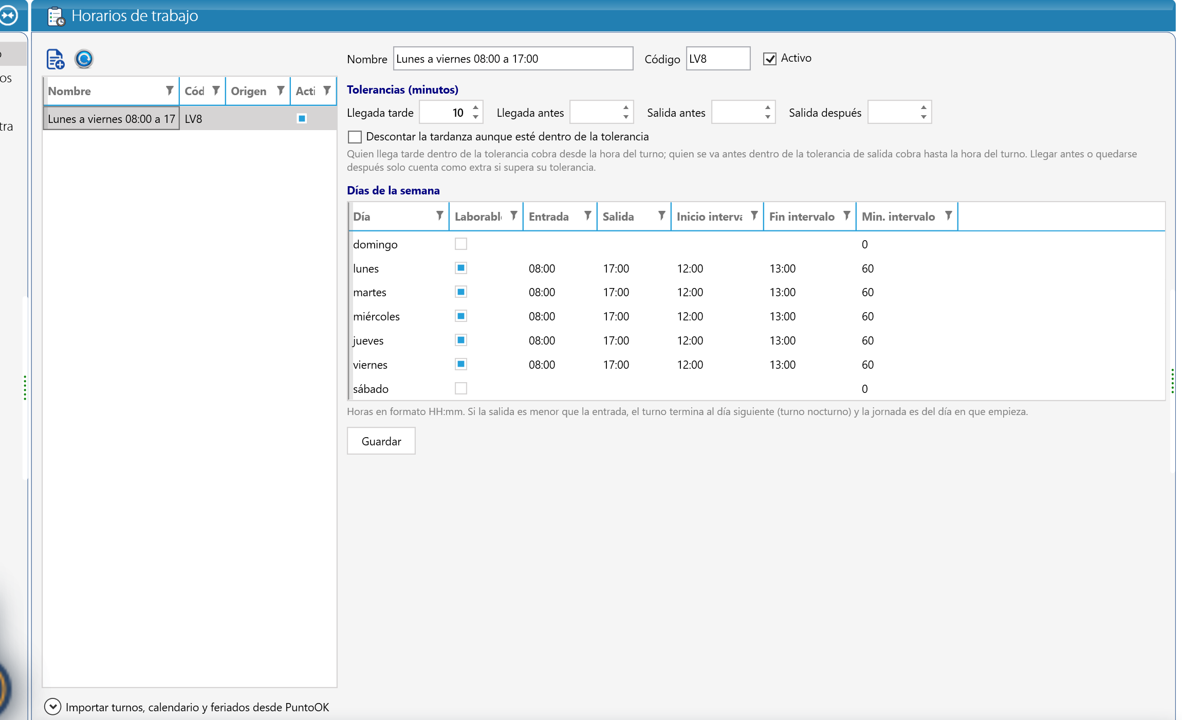Sort list by Nombre column header
This screenshot has width=1182, height=720.
(69, 91)
